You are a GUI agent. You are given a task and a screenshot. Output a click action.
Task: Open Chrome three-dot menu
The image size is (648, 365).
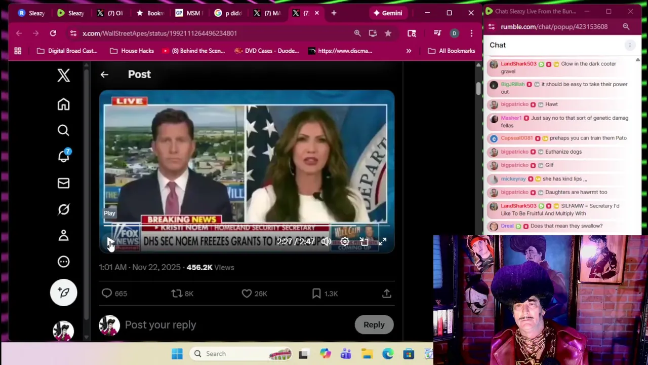coord(471,33)
